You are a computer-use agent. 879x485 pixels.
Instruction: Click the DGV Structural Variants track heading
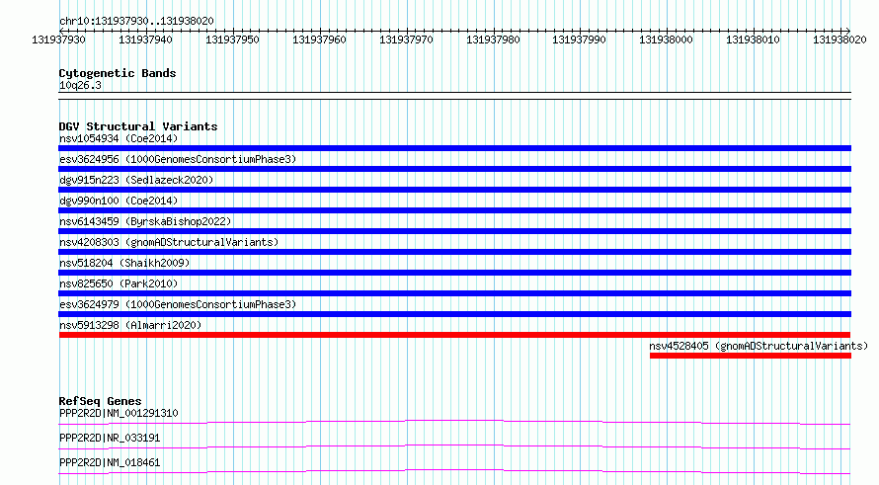[138, 126]
